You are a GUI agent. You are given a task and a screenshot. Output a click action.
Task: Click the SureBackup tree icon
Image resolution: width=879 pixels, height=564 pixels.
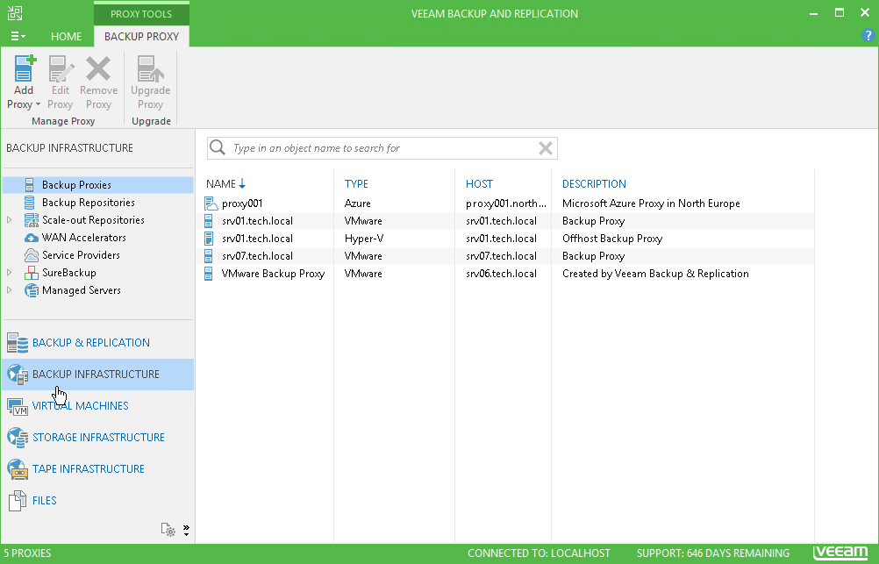pyautogui.click(x=32, y=273)
